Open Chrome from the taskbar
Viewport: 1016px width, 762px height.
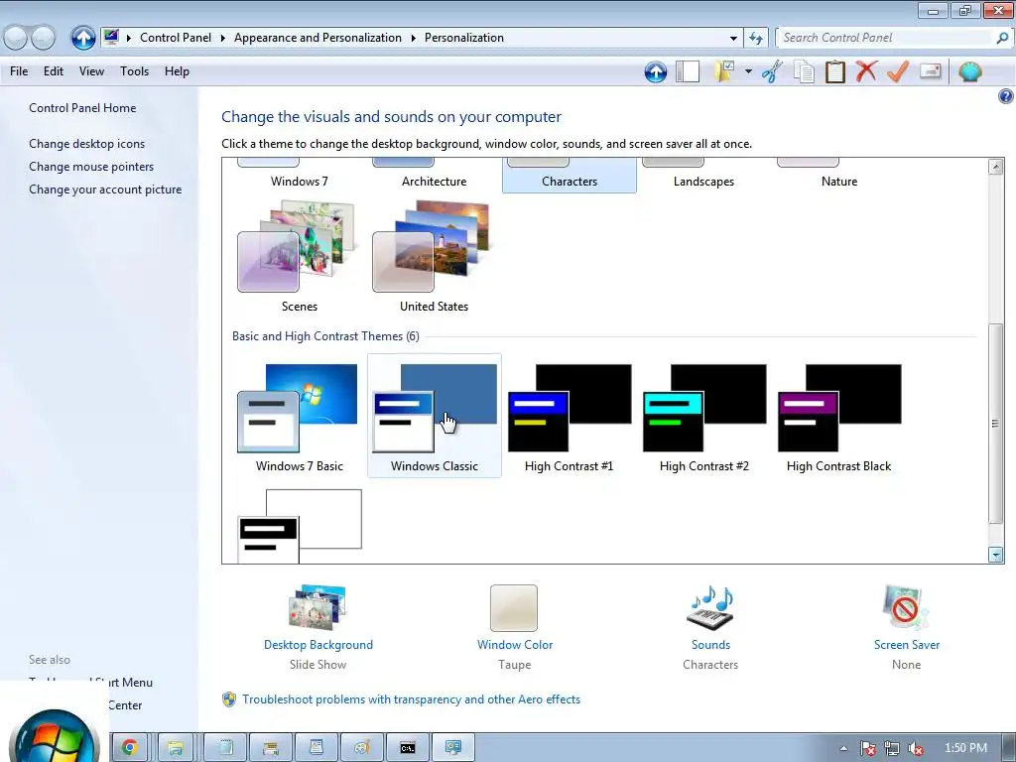130,748
